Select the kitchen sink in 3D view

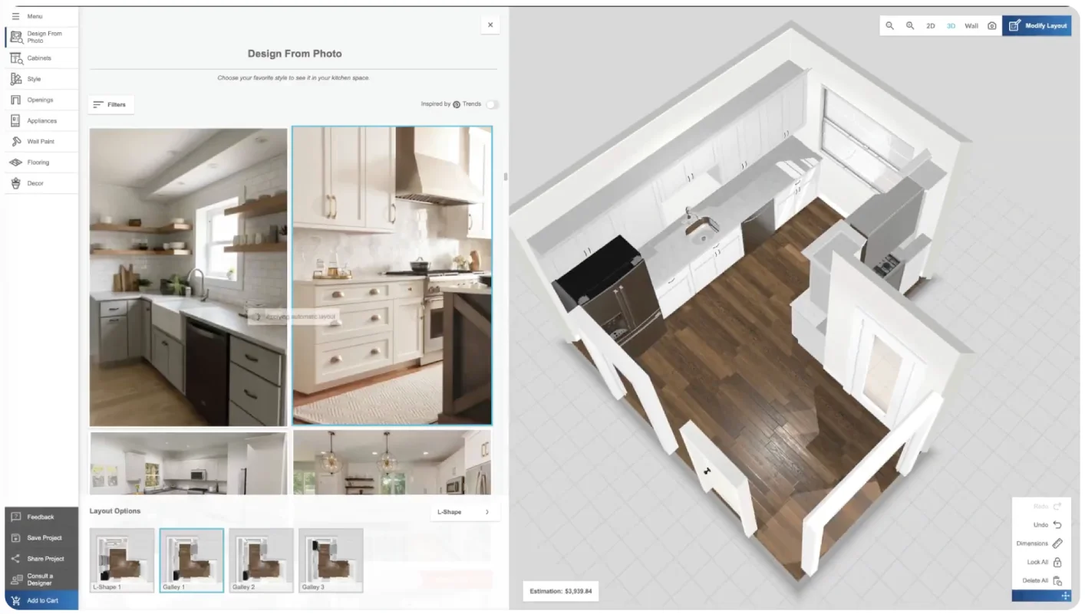point(701,228)
